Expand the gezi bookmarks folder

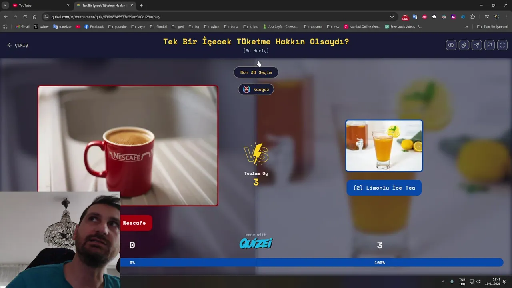point(178,27)
